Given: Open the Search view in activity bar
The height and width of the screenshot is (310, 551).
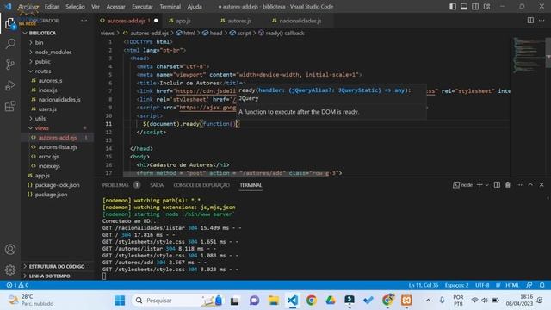Looking at the screenshot, I should coord(10,44).
